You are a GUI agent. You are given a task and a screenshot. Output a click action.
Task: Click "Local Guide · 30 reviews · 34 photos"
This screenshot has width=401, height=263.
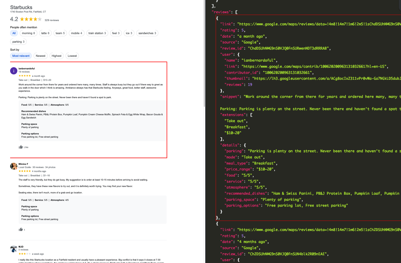click(x=37, y=167)
